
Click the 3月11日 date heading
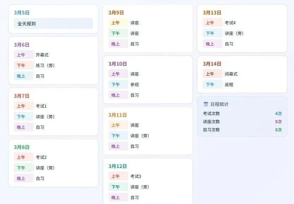coord(118,115)
